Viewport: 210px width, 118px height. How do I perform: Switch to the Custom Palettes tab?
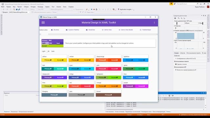pyautogui.click(x=73, y=30)
